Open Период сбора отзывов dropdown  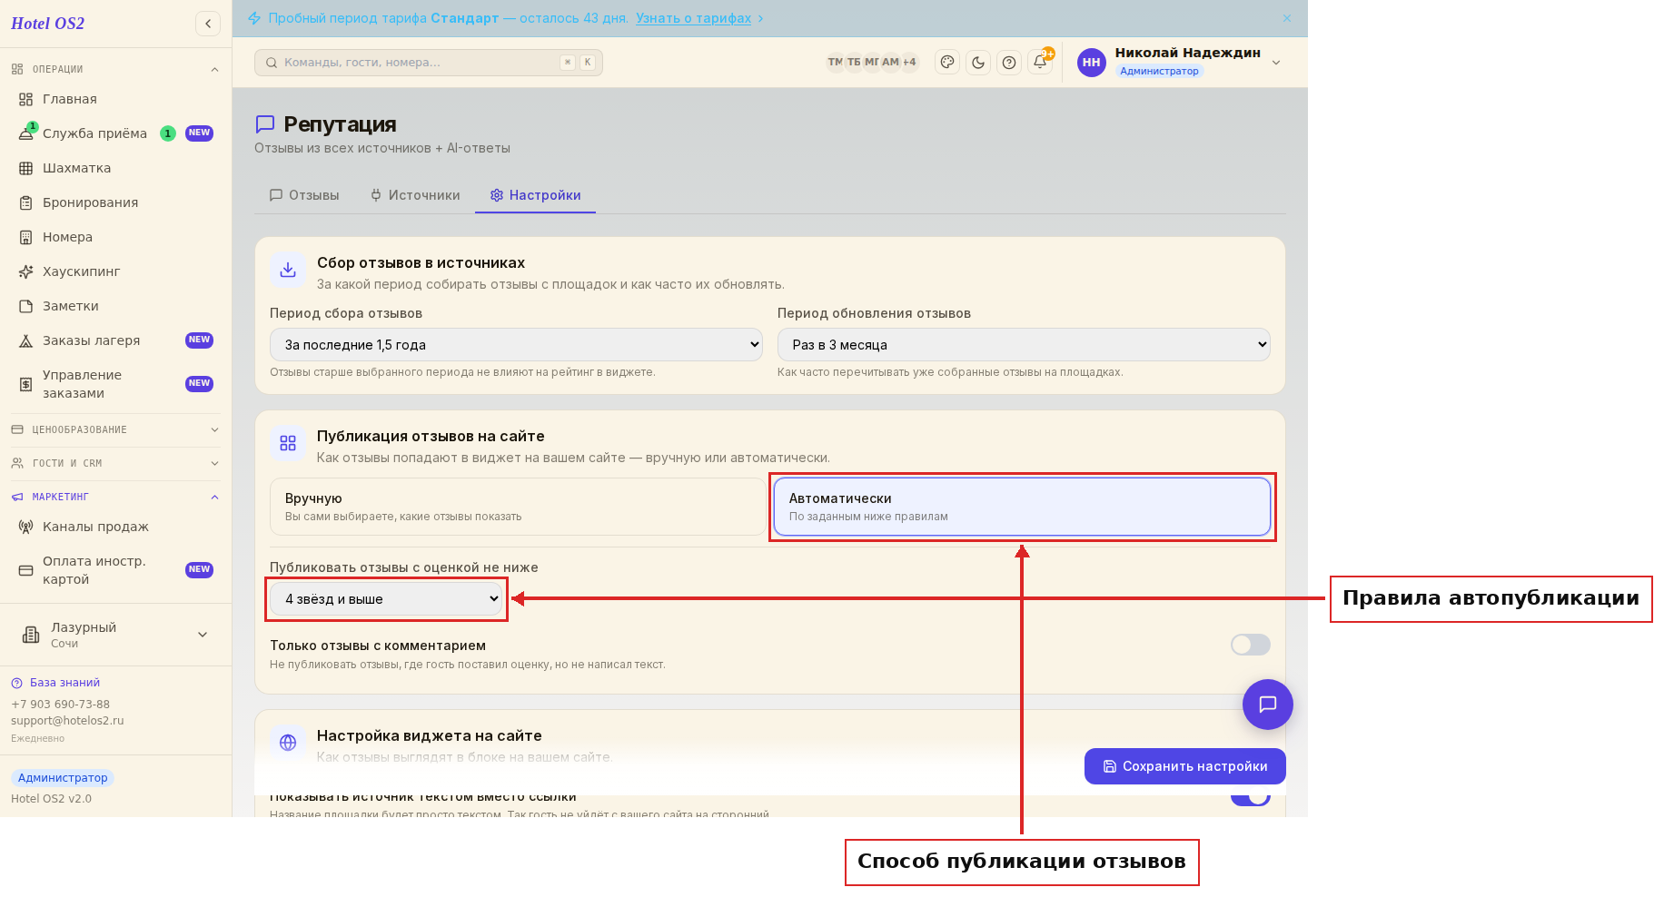516,345
